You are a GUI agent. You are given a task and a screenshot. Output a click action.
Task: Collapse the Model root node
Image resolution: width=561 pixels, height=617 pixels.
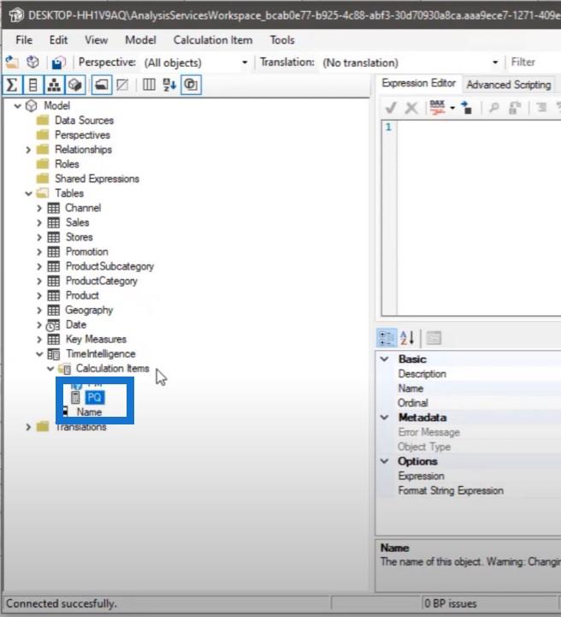pos(17,106)
